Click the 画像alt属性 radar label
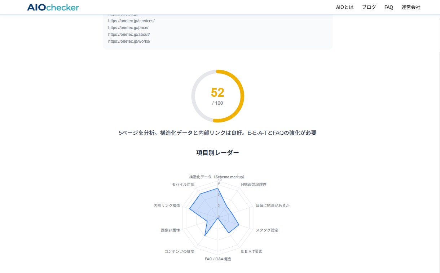 click(x=170, y=230)
